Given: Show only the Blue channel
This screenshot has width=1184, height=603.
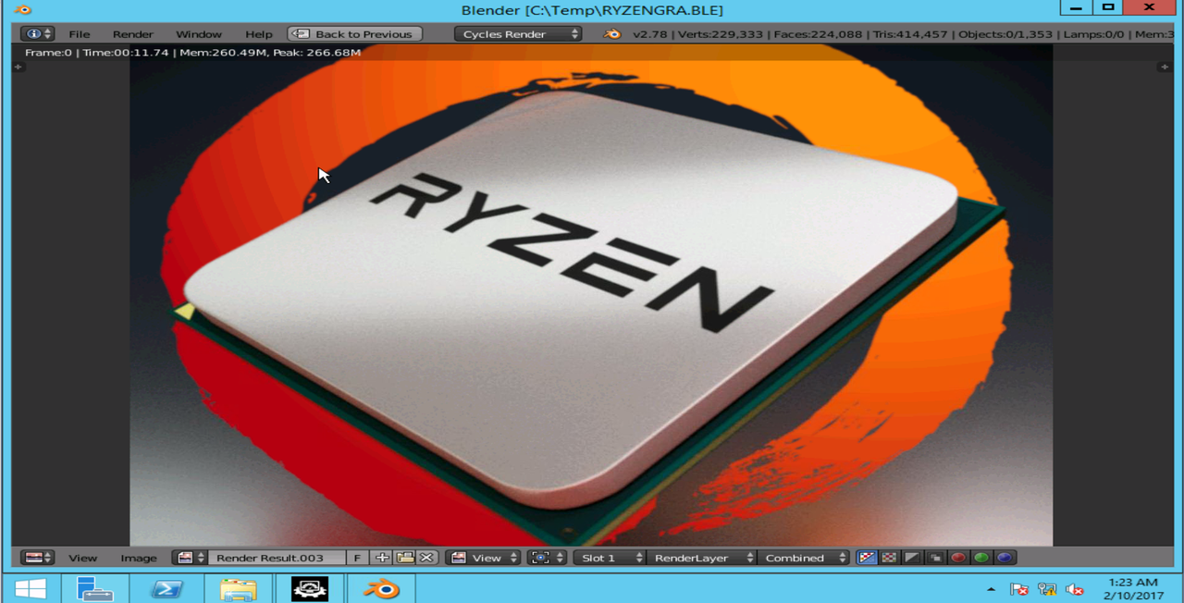Looking at the screenshot, I should coord(1005,558).
